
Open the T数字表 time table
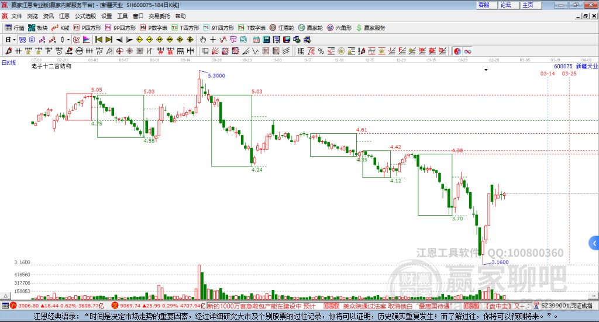click(252, 28)
